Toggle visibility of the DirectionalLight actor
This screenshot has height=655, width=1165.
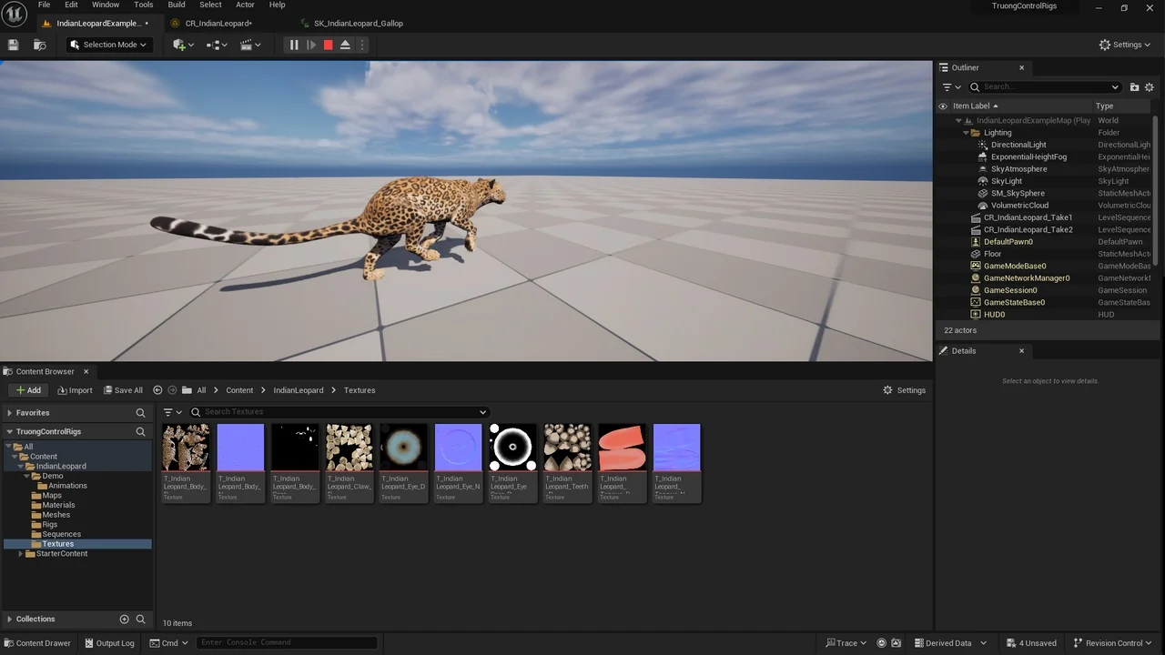943,144
